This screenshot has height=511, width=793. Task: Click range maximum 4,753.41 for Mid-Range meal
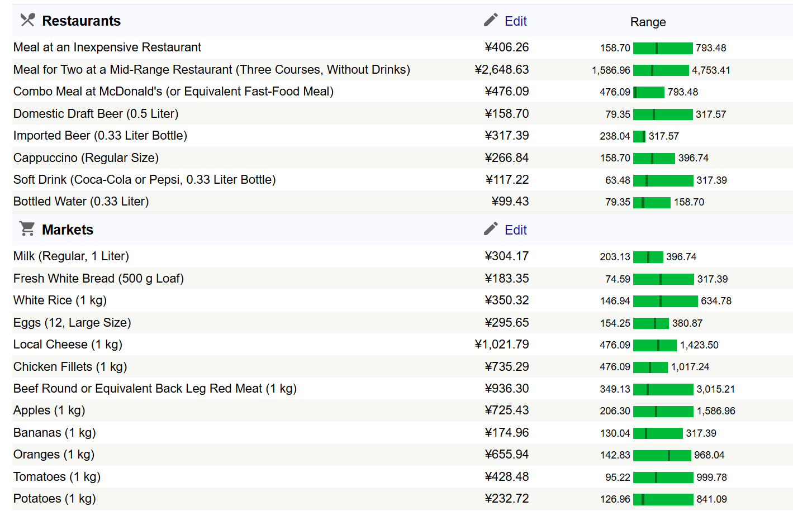click(x=711, y=70)
